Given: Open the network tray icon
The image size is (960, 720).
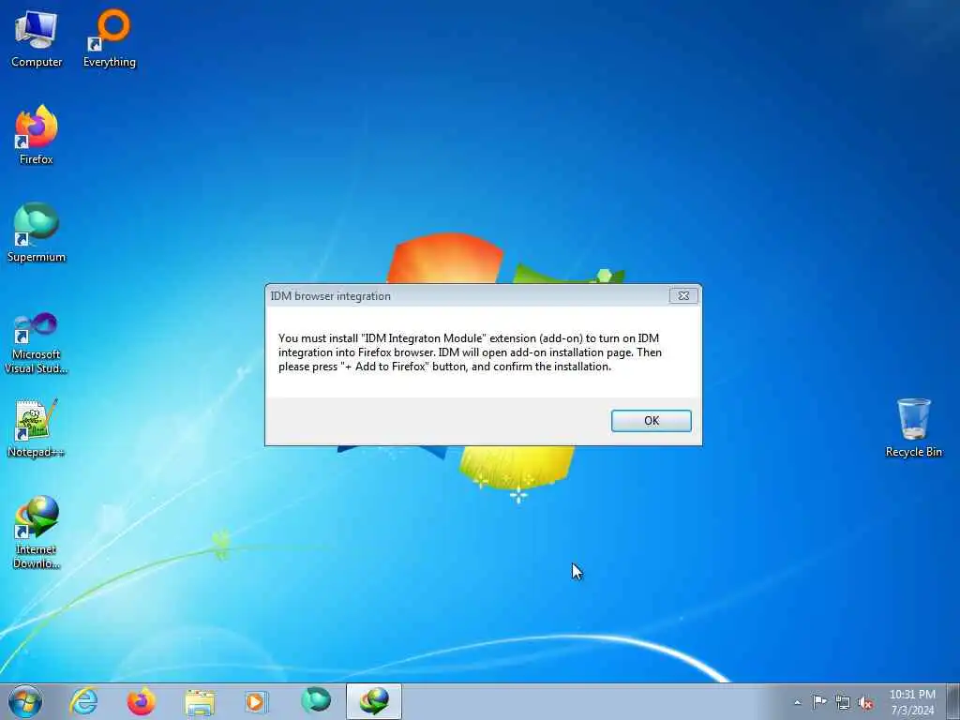Looking at the screenshot, I should point(843,702).
